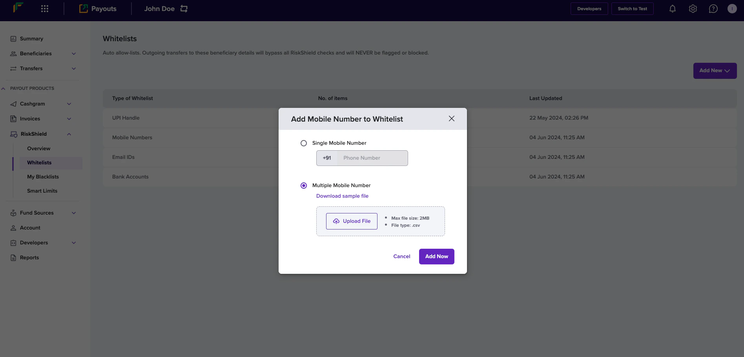Click the Cashgram paper plane icon
Image resolution: width=744 pixels, height=357 pixels.
pos(13,104)
